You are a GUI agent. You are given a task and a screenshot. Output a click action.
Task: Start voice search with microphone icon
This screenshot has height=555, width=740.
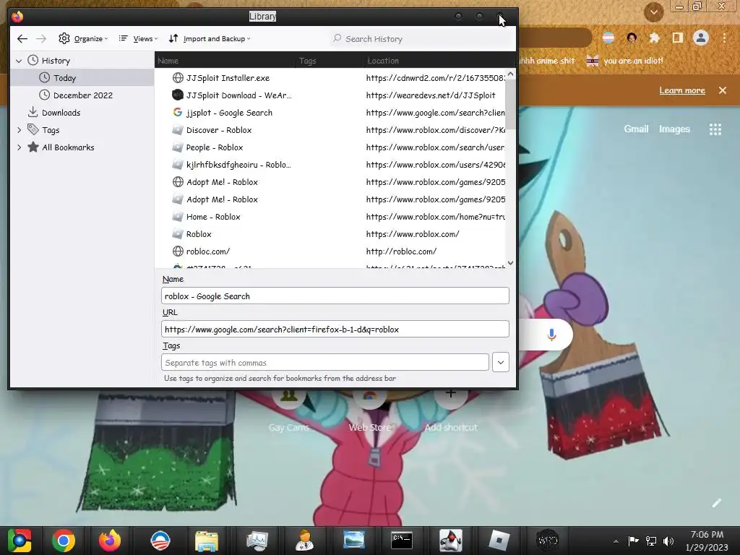551,335
